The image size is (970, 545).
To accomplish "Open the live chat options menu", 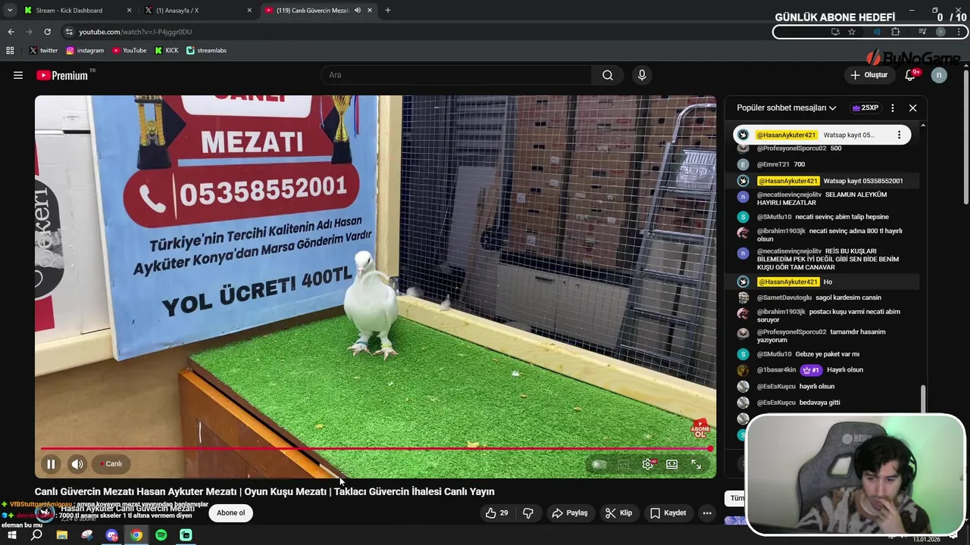I will pyautogui.click(x=893, y=108).
